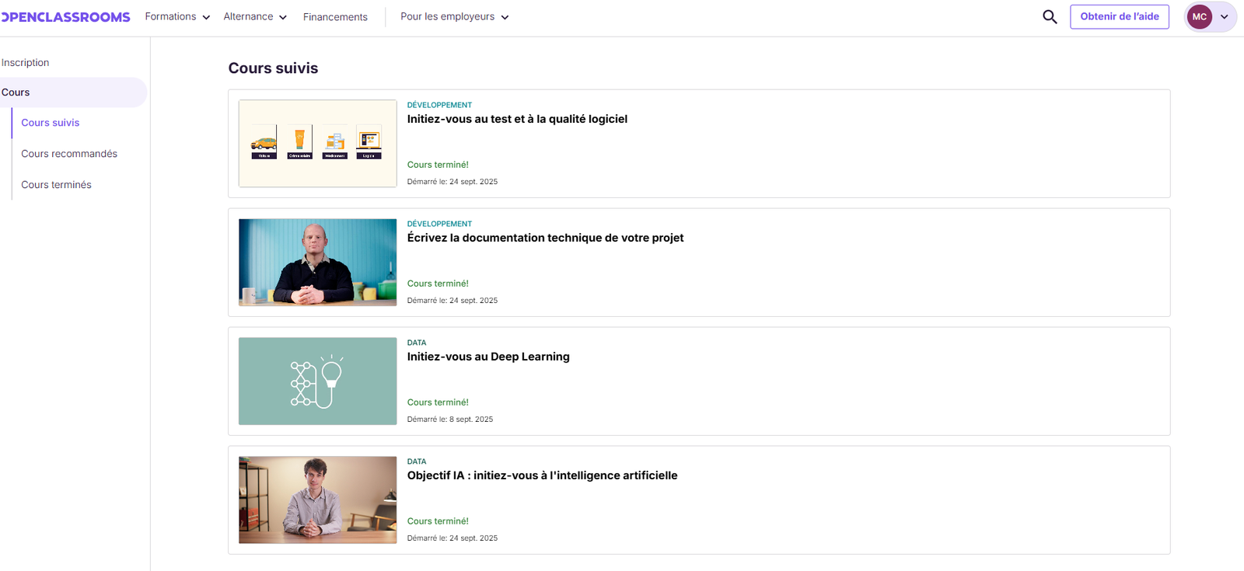
Task: Click the technical documentation course thumbnail
Action: 317,263
